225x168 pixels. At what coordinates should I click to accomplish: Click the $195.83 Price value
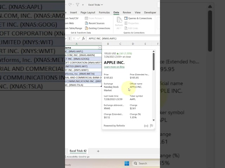tap(108, 78)
